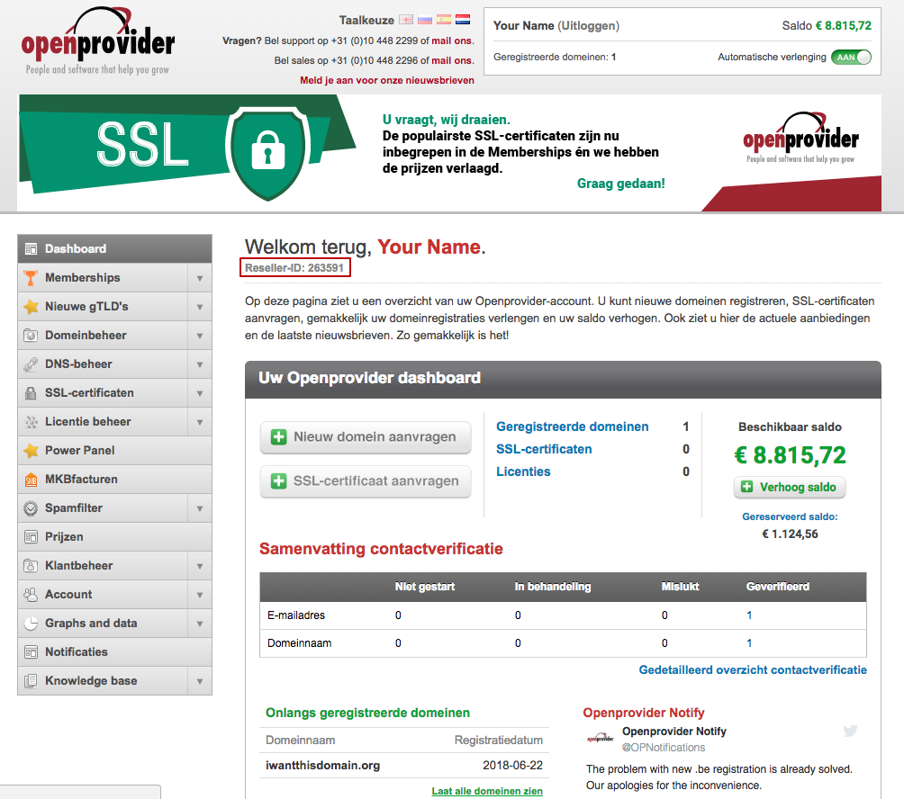Screen dimensions: 904x799
Task: Open the MKBfacturen orange icon
Action: tap(31, 480)
